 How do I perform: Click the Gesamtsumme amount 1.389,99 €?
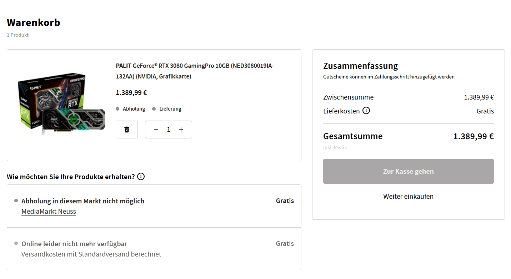474,136
